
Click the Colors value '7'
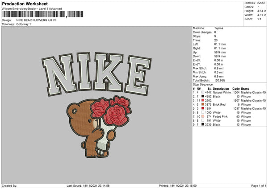click(x=258, y=7)
